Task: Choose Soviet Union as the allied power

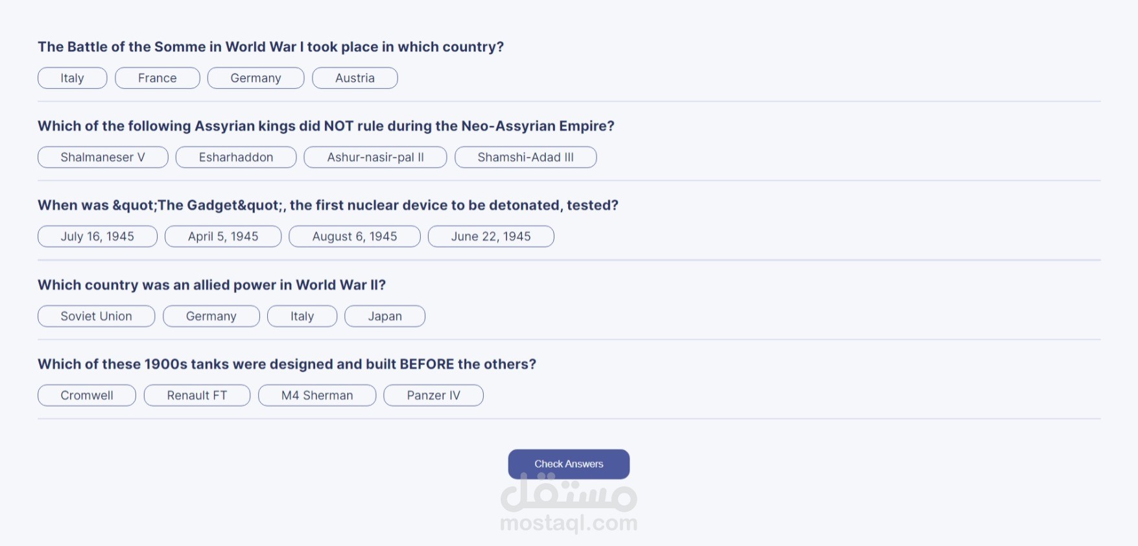Action: [x=96, y=316]
